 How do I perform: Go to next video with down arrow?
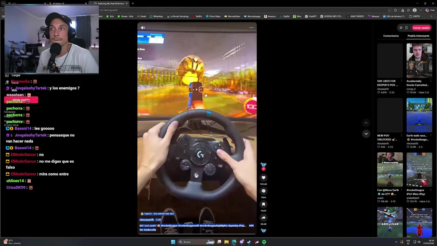click(366, 134)
